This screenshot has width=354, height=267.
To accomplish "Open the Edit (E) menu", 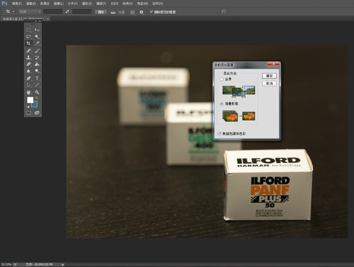I will click(x=31, y=4).
